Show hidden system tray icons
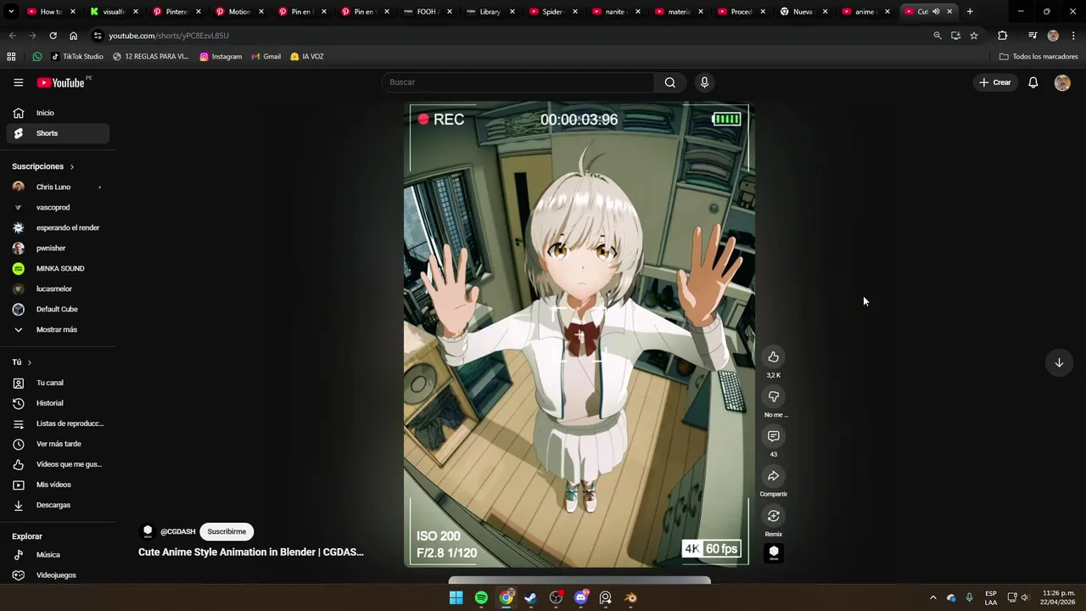This screenshot has width=1086, height=611. 932,597
